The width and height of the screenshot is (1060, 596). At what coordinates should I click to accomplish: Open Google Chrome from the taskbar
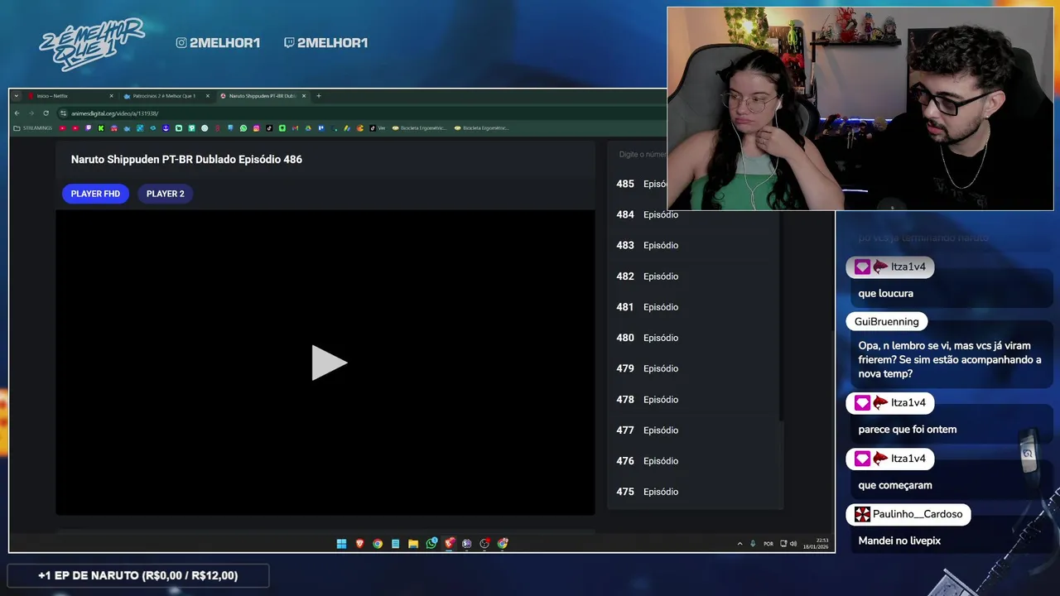(x=378, y=544)
